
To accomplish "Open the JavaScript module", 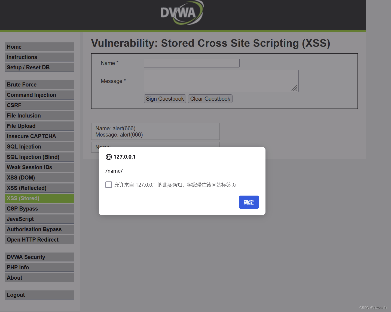I will click(x=39, y=219).
